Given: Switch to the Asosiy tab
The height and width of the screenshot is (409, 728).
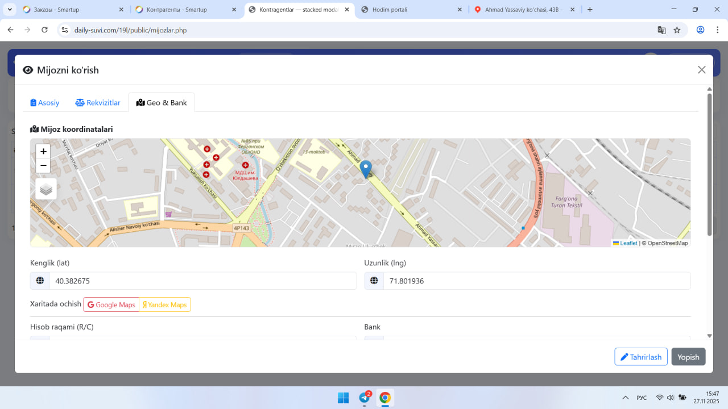Looking at the screenshot, I should pos(45,103).
